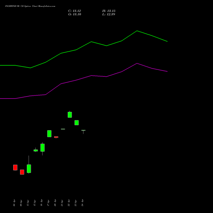Screen dimensions: 213x213
Task: Select the close value C: 13.12
Action: [x=75, y=11]
